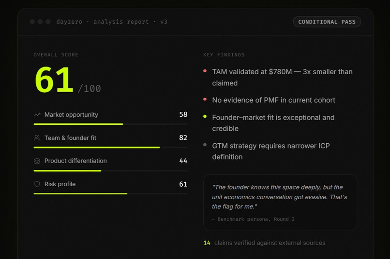Click the Team & founder fit progress bar
The image size is (390, 259).
[x=110, y=148]
